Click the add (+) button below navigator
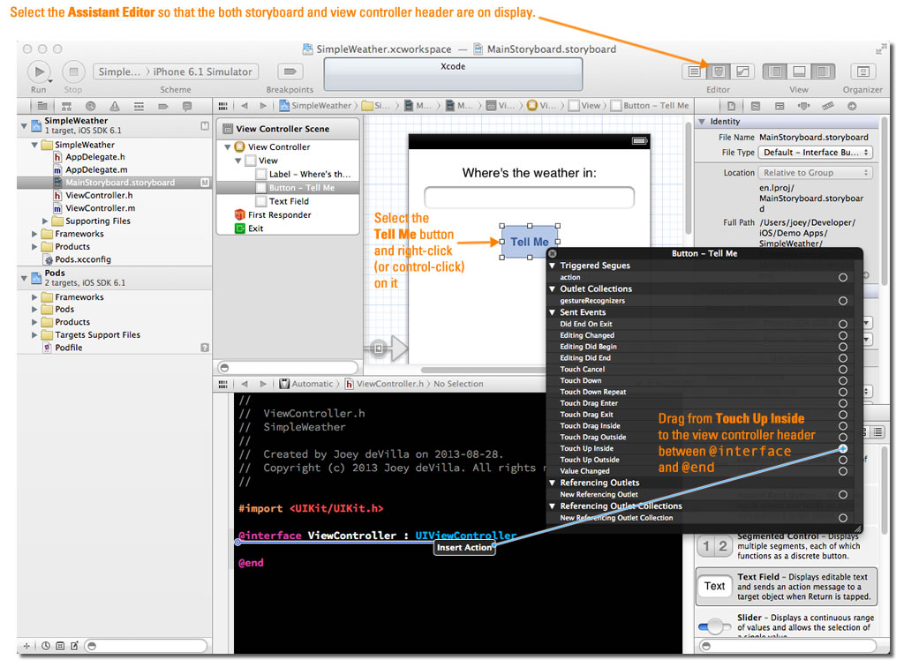The width and height of the screenshot is (904, 667). click(26, 646)
